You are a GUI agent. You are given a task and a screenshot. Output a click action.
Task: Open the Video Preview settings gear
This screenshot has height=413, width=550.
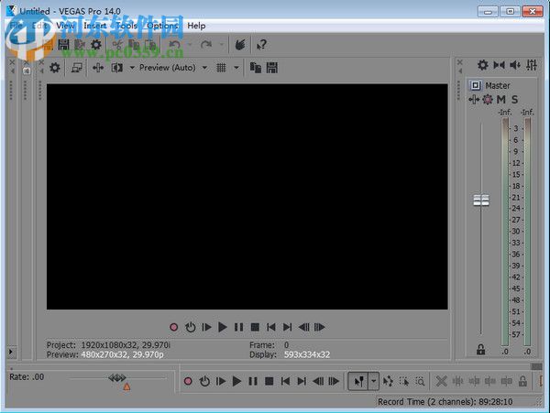click(55, 68)
